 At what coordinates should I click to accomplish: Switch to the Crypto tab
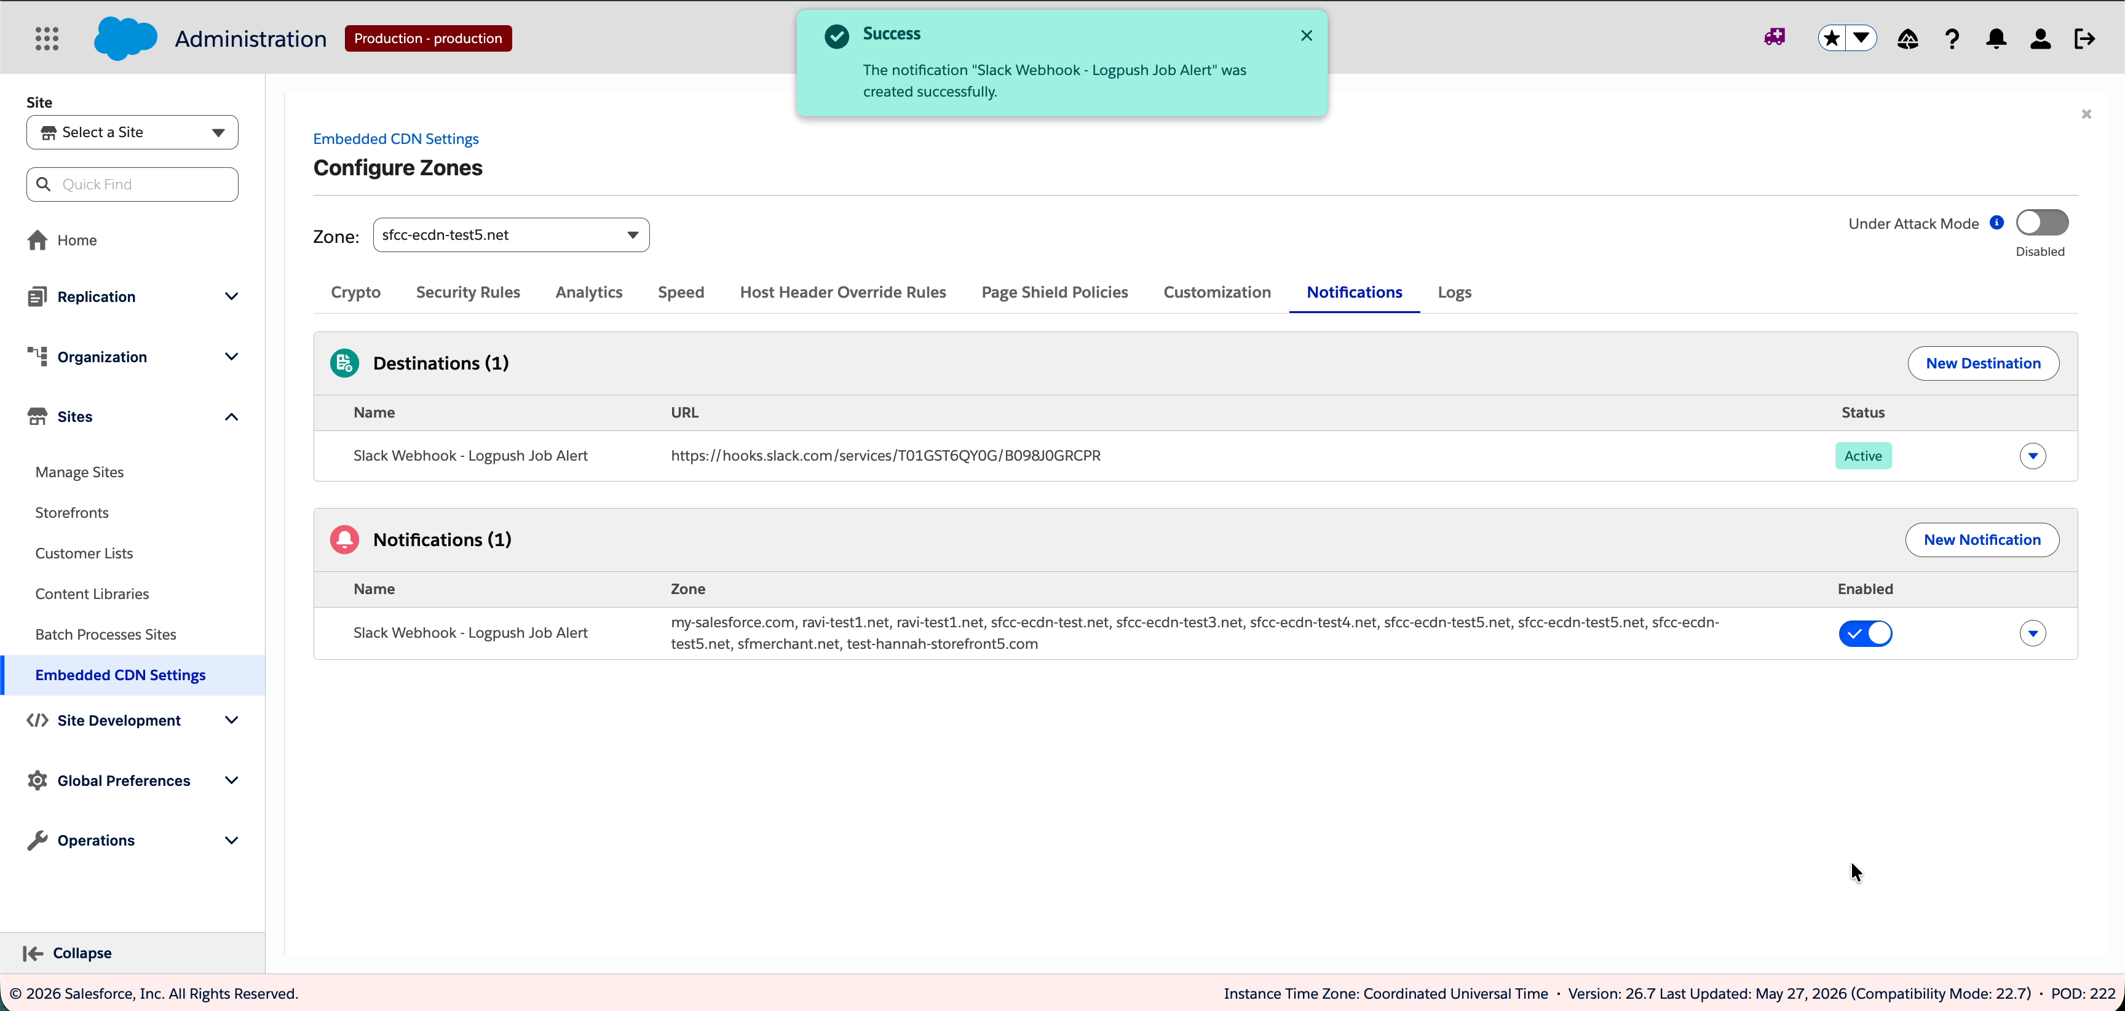pyautogui.click(x=355, y=292)
